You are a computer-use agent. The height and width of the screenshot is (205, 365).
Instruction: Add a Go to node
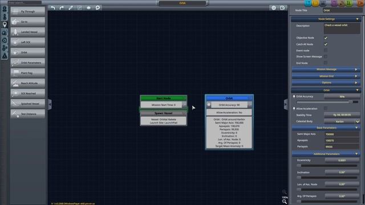coord(28,22)
